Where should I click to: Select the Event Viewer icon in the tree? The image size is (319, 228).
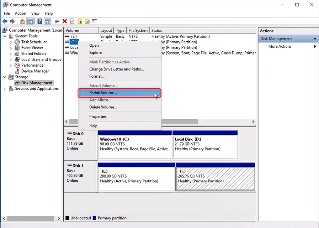(17, 48)
